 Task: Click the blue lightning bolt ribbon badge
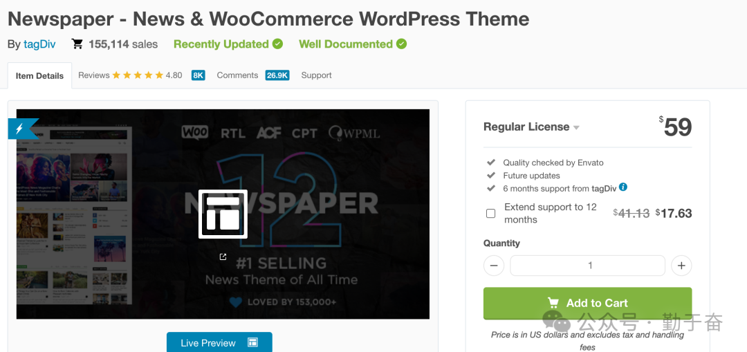click(x=22, y=129)
